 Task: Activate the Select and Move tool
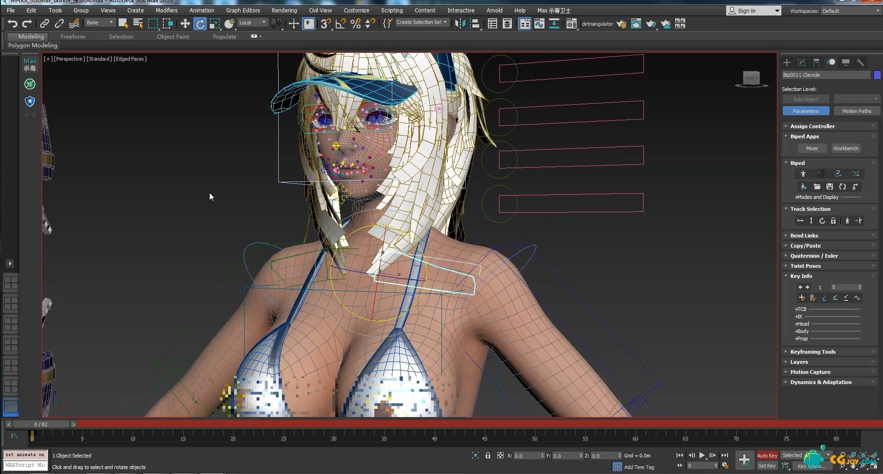[x=185, y=23]
